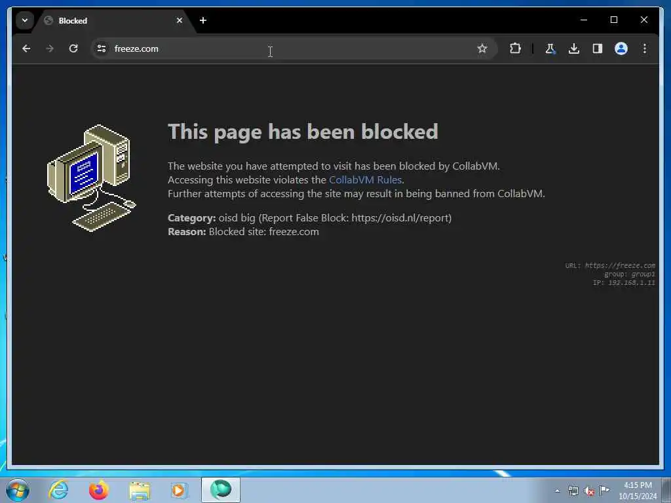Open Windows Media Player from the taskbar
Screen dimensions: 671x503
179,490
